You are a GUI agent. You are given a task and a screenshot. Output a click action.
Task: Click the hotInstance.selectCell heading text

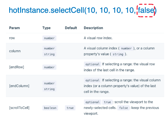[x=83, y=10]
